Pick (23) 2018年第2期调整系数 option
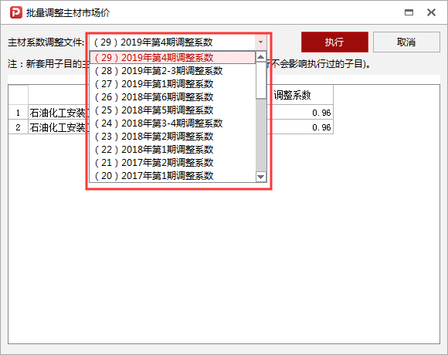 (x=172, y=137)
